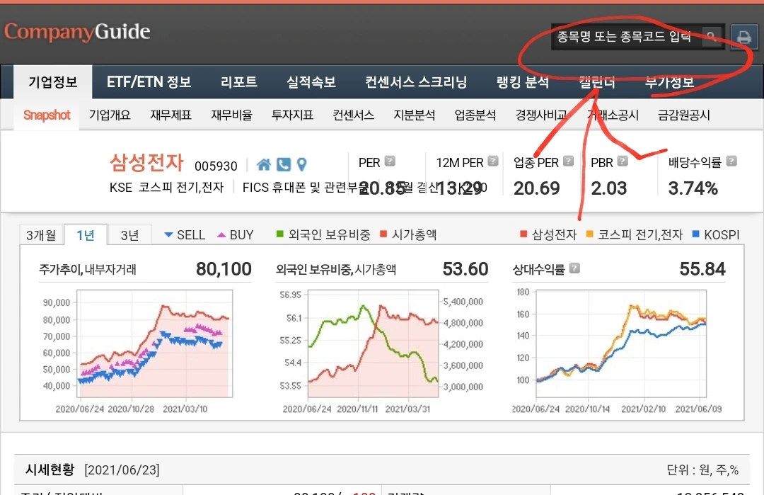Open the 금감원공시 sub-tab
Viewport: 764px width, 495px height.
click(683, 115)
